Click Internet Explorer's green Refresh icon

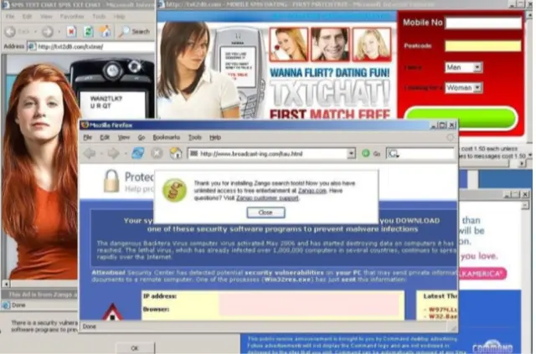tap(88, 32)
